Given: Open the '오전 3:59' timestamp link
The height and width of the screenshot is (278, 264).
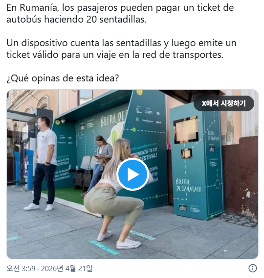Looking at the screenshot, I should click(21, 268).
